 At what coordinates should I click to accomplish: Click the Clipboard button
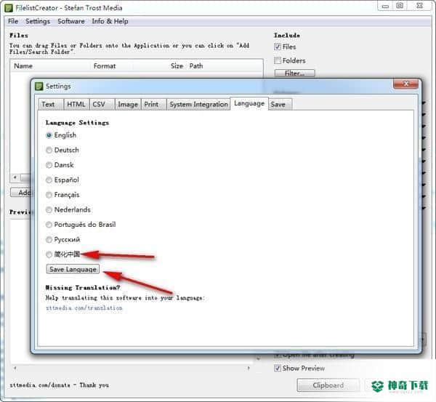click(328, 385)
